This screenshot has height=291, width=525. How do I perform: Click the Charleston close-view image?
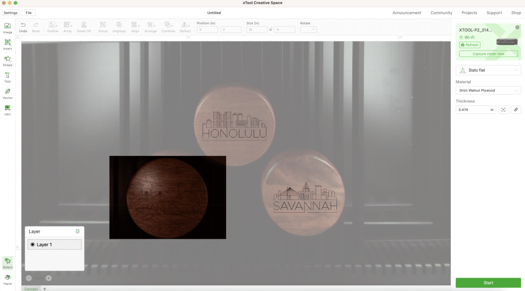168,197
